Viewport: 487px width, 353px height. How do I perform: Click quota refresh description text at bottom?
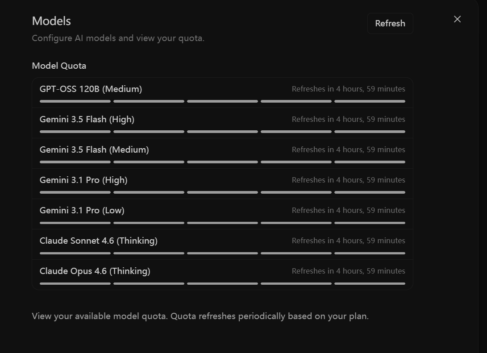point(200,316)
